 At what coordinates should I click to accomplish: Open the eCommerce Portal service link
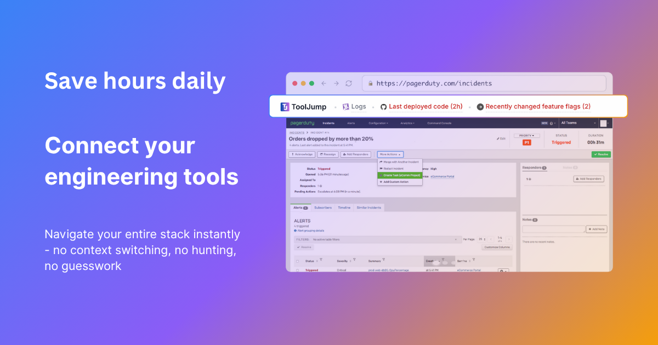[x=441, y=176]
